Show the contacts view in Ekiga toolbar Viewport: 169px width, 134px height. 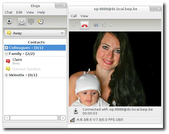pyautogui.click(x=22, y=22)
